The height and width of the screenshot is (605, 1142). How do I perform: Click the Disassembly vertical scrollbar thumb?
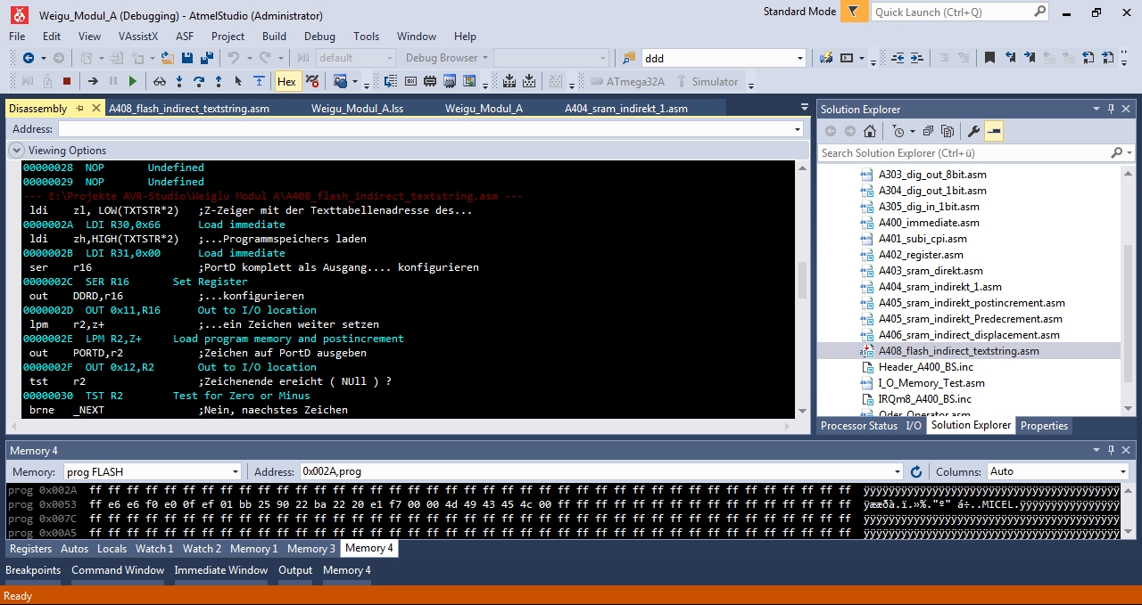(x=802, y=279)
